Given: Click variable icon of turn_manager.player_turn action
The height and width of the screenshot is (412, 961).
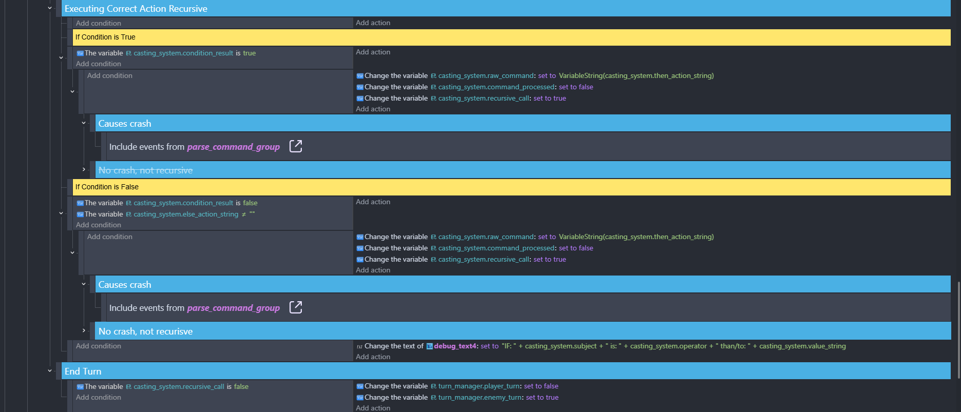Looking at the screenshot, I should [x=360, y=386].
